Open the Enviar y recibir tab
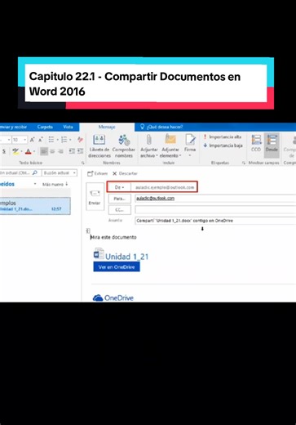 pos(13,127)
